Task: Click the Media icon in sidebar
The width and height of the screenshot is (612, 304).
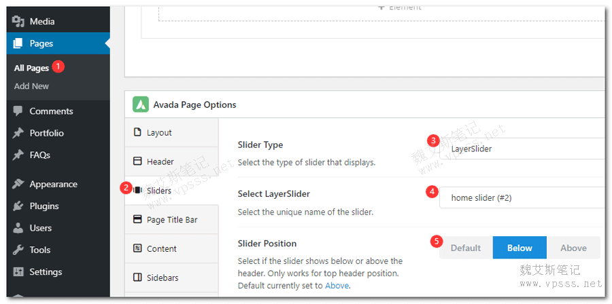Action: pyautogui.click(x=18, y=22)
